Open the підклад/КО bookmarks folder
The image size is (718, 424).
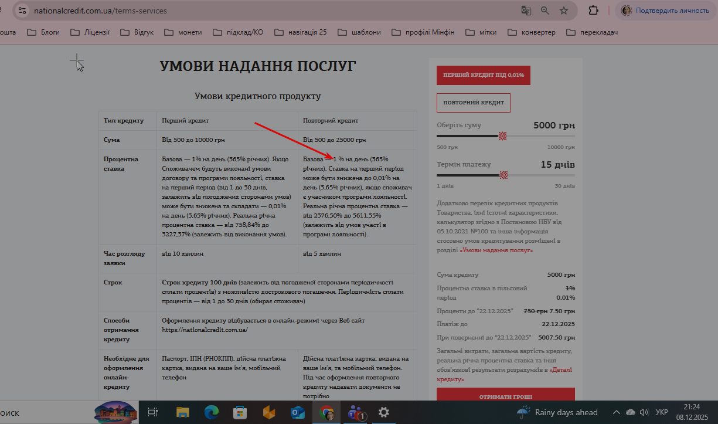238,32
